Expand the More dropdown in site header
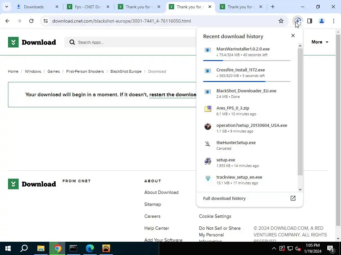 click(320, 42)
